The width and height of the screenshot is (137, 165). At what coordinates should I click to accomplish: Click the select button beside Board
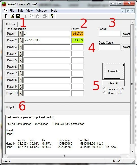coord(126,34)
